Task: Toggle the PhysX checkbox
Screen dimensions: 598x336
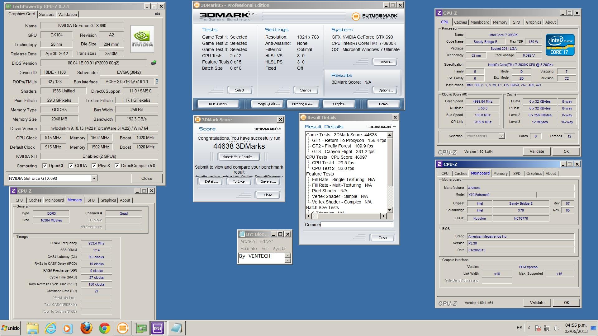Action: tap(94, 166)
